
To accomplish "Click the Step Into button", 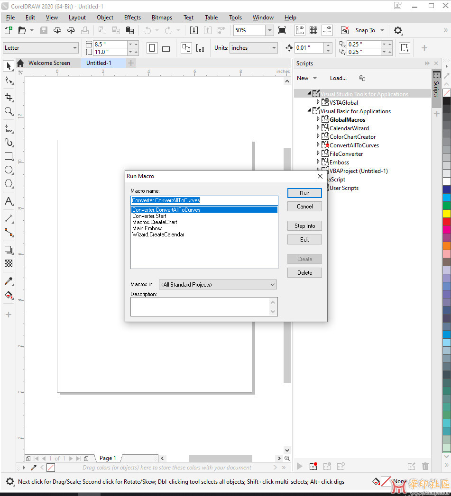I will click(x=304, y=226).
